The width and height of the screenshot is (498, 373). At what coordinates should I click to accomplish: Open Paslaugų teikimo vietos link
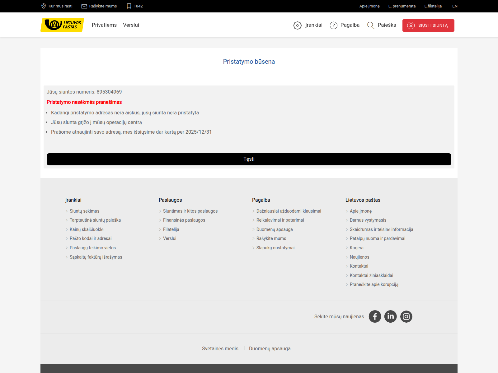point(93,248)
